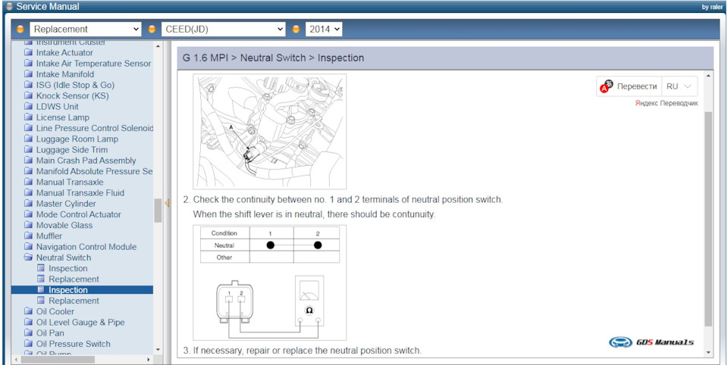Image resolution: width=728 pixels, height=365 pixels.
Task: Click Oil Pressure Switch folder icon
Action: (x=29, y=344)
